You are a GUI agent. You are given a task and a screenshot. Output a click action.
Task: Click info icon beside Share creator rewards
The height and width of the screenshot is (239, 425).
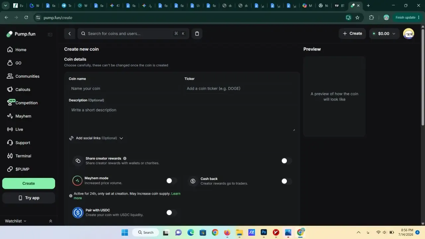[125, 159]
